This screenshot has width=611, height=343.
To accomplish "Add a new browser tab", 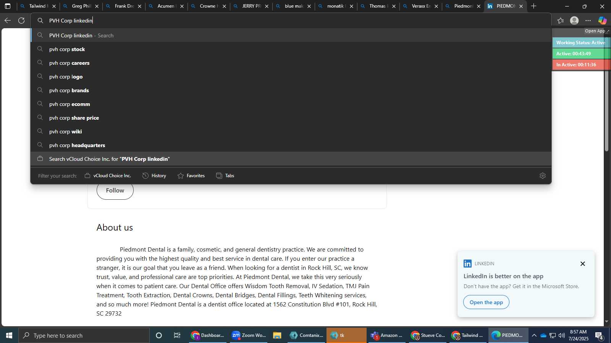I will [x=534, y=6].
